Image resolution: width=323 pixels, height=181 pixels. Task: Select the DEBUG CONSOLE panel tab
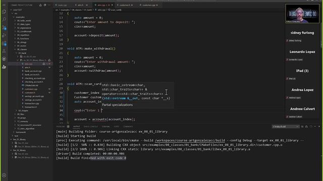point(91,127)
